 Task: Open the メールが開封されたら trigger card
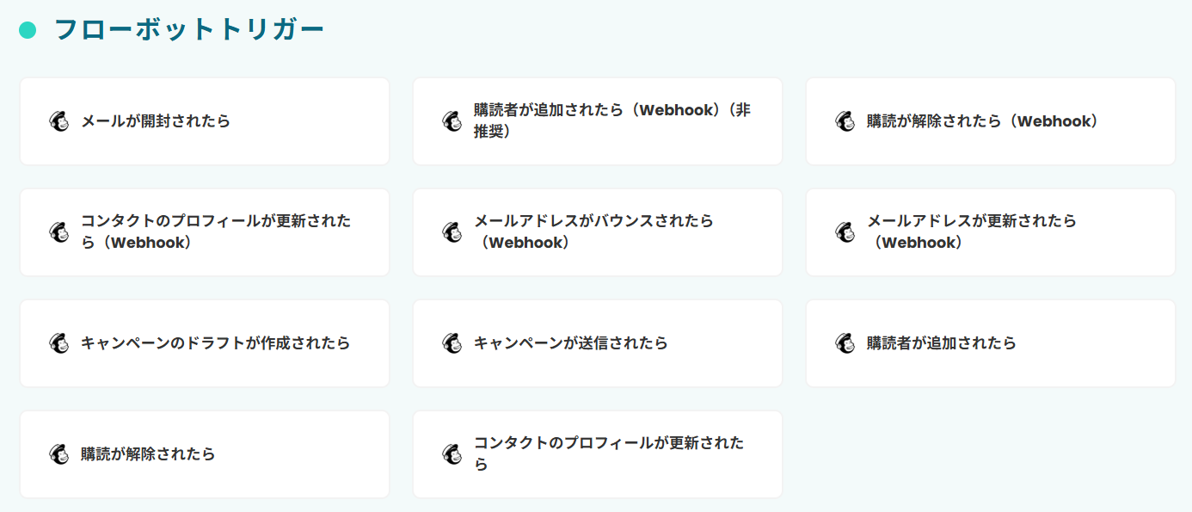(205, 121)
